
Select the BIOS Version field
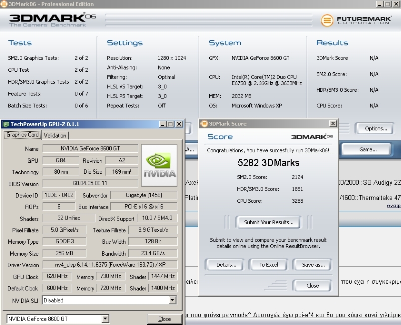[x=90, y=183]
